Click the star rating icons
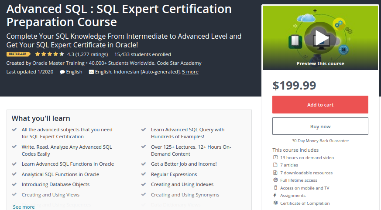Screen dimensions: 381x210 pos(50,54)
